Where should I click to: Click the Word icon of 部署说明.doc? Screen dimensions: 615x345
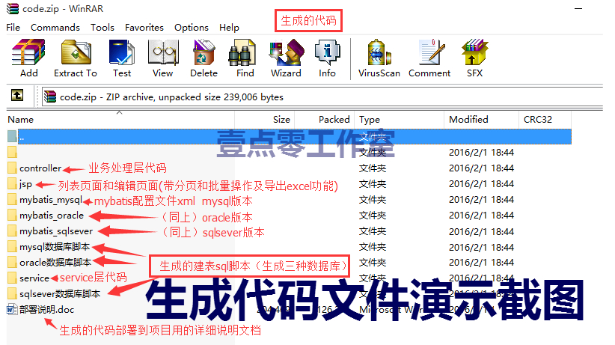[12, 309]
